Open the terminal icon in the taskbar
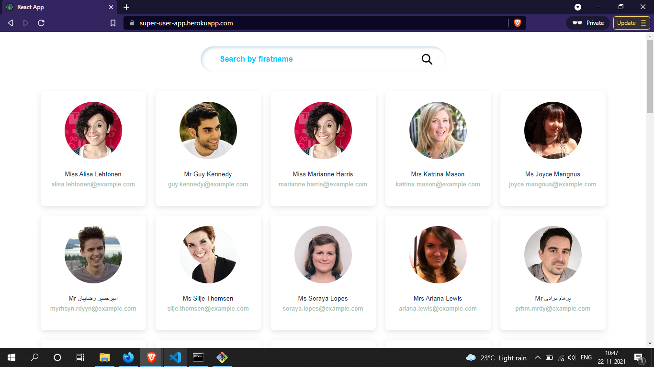 click(x=198, y=357)
